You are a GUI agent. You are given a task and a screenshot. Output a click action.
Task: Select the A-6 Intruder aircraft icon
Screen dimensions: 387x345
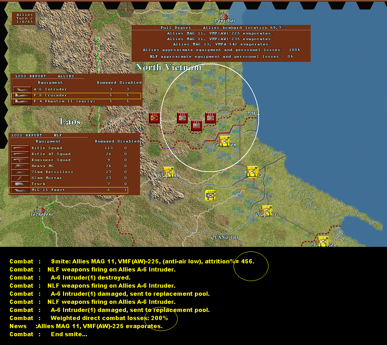pyautogui.click(x=22, y=89)
